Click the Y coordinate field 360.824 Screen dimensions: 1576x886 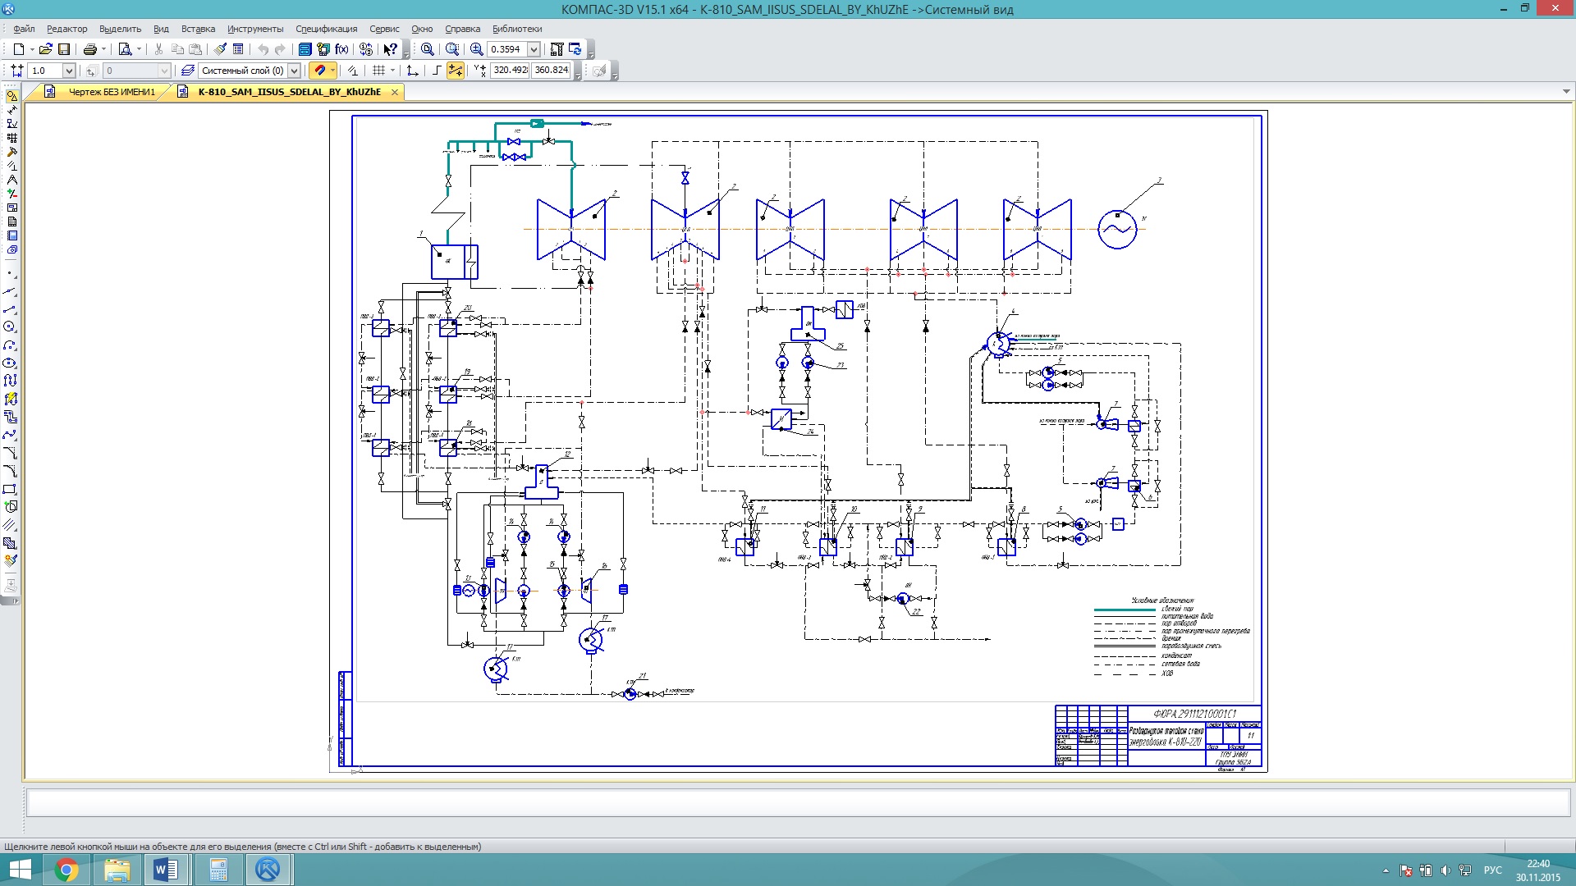pyautogui.click(x=551, y=71)
